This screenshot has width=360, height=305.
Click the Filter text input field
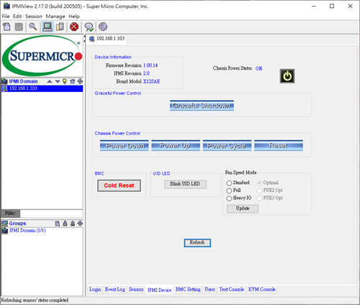pos(51,213)
